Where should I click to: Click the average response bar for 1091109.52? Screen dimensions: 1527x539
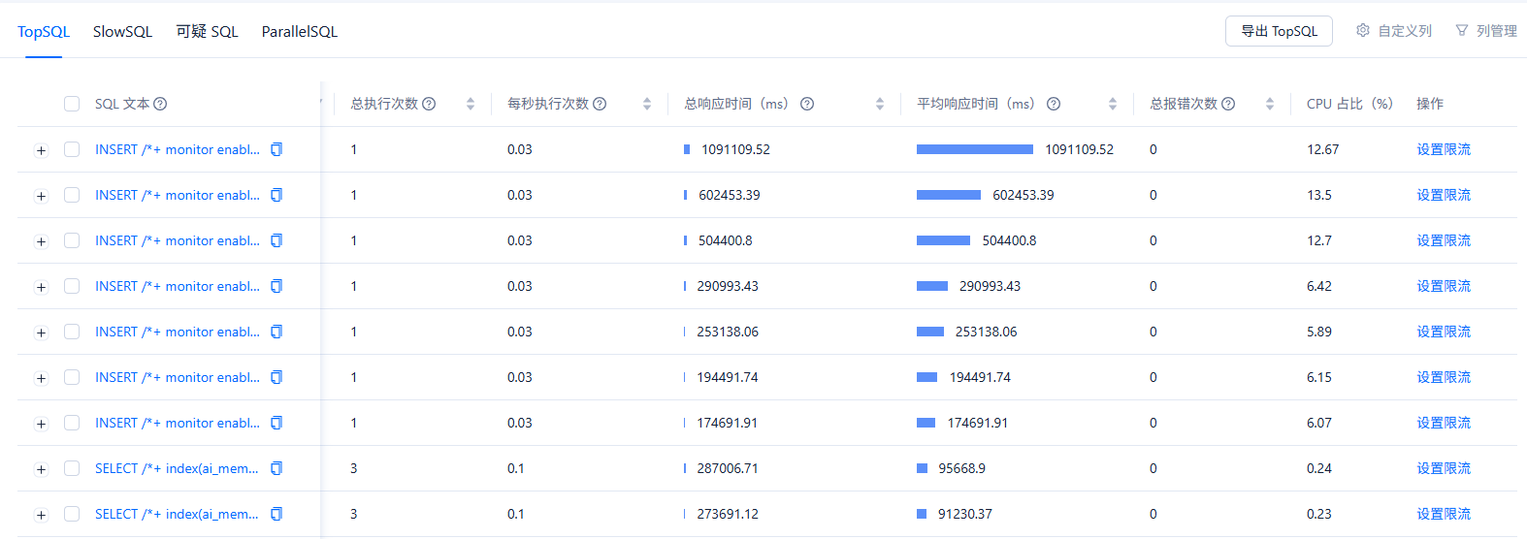point(974,149)
